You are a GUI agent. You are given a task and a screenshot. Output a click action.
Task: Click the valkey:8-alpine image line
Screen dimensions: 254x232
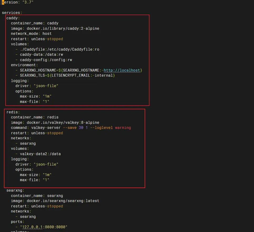coord(55,122)
